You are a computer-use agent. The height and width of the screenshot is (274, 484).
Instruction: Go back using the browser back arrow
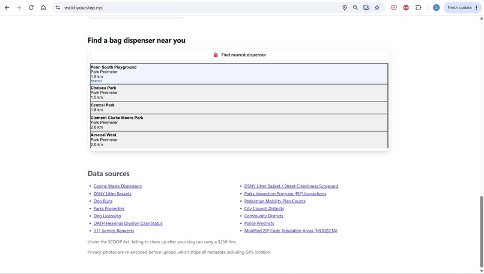point(7,8)
